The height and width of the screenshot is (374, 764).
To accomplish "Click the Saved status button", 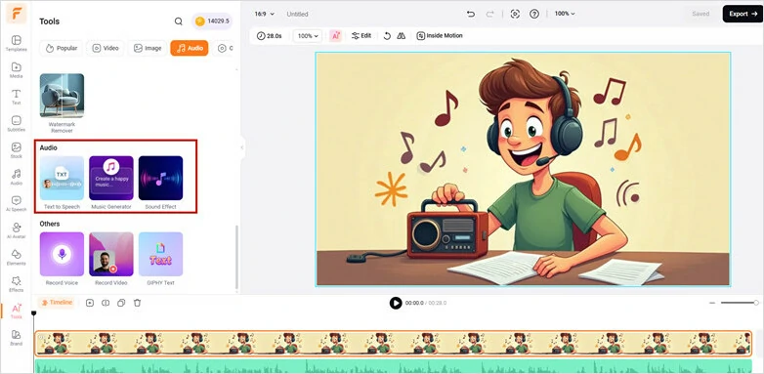I will pos(700,14).
